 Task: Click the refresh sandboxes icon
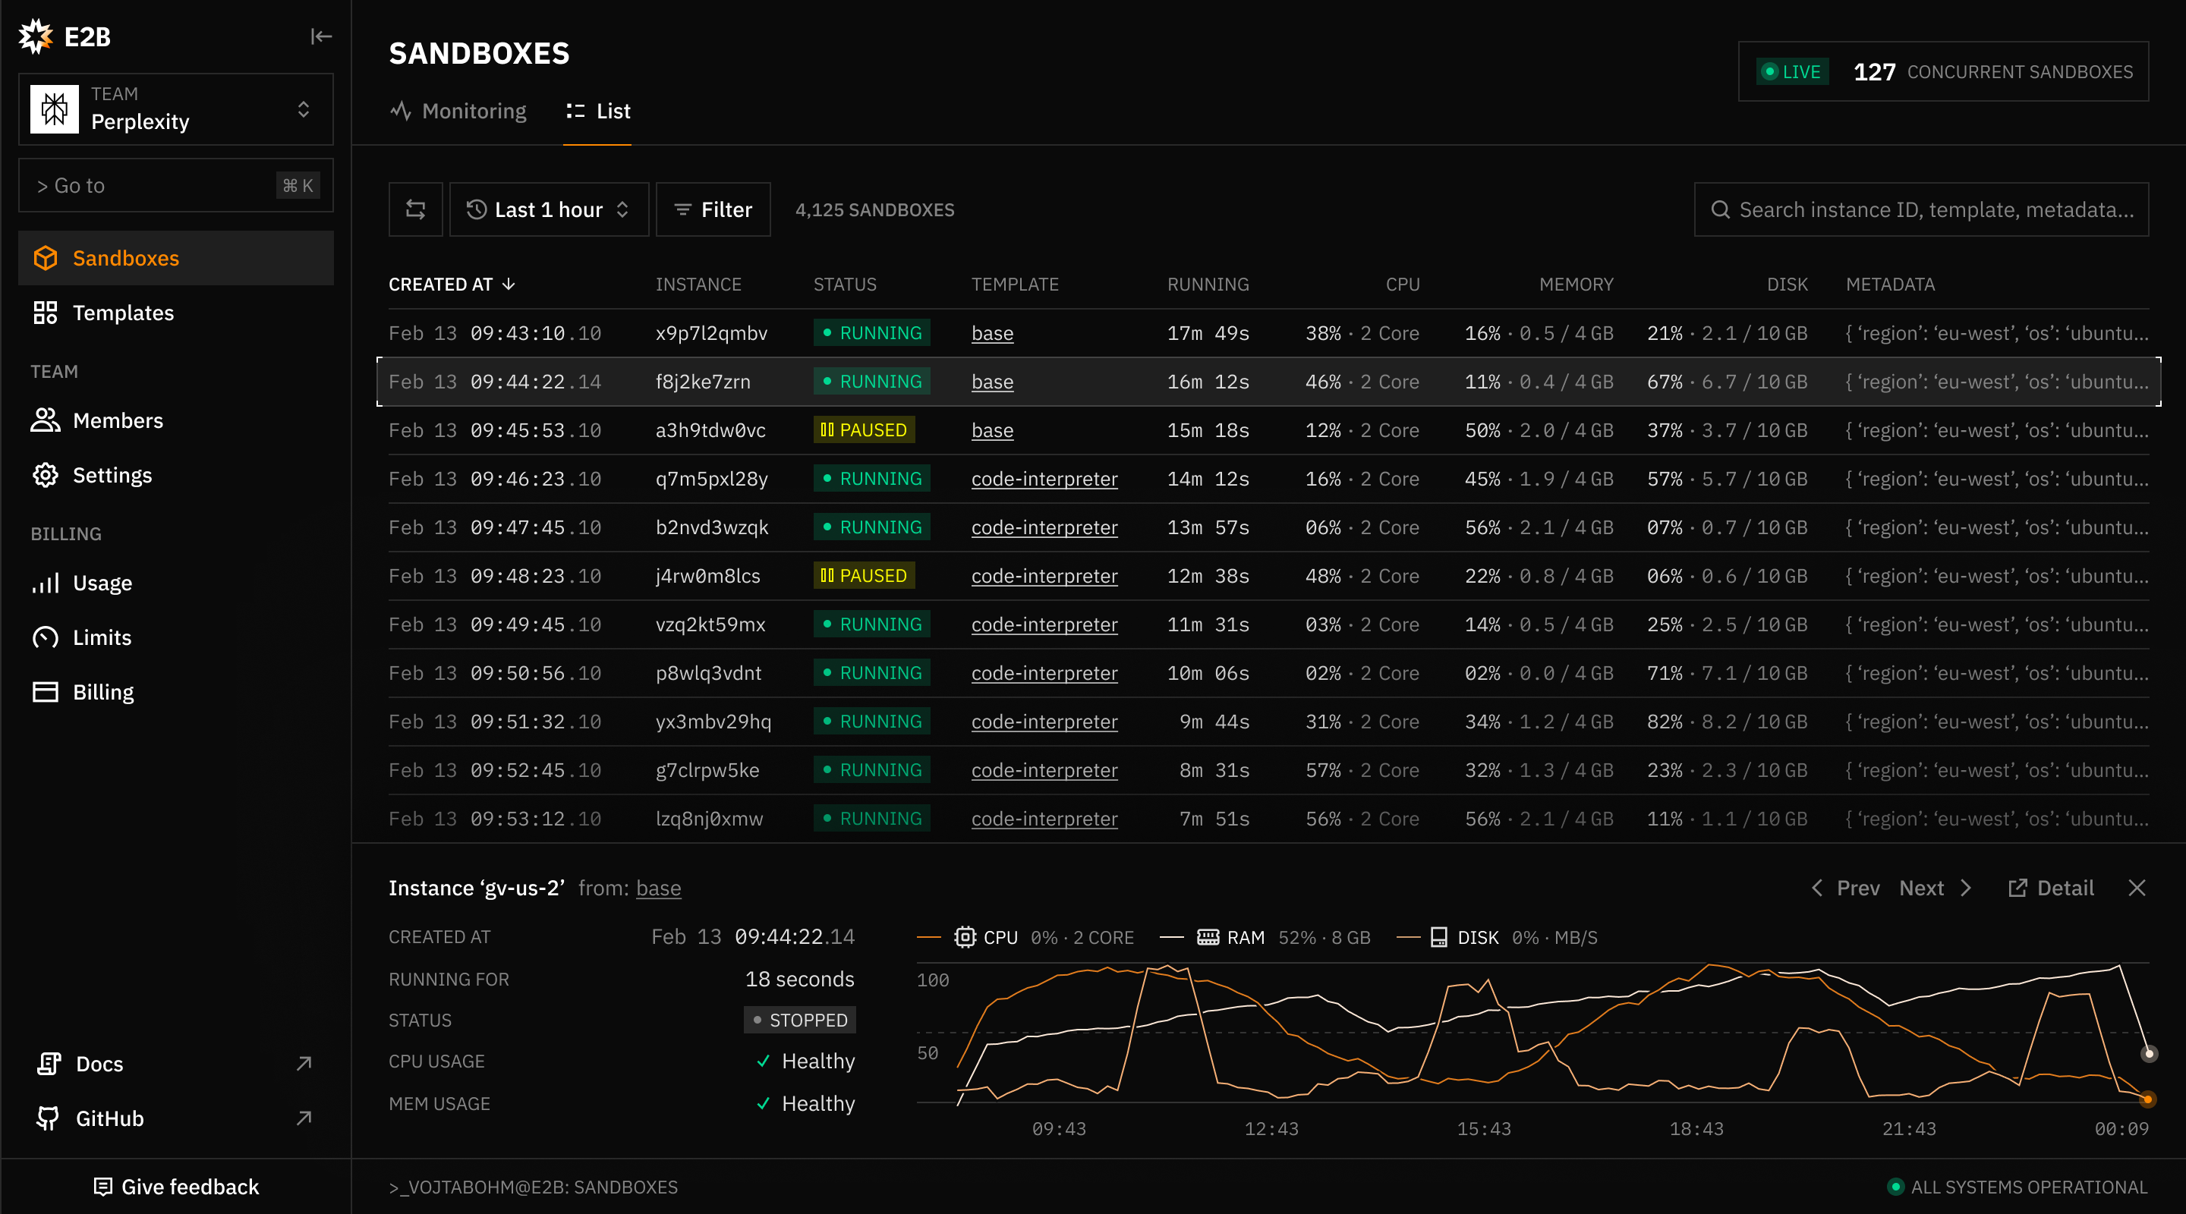415,209
